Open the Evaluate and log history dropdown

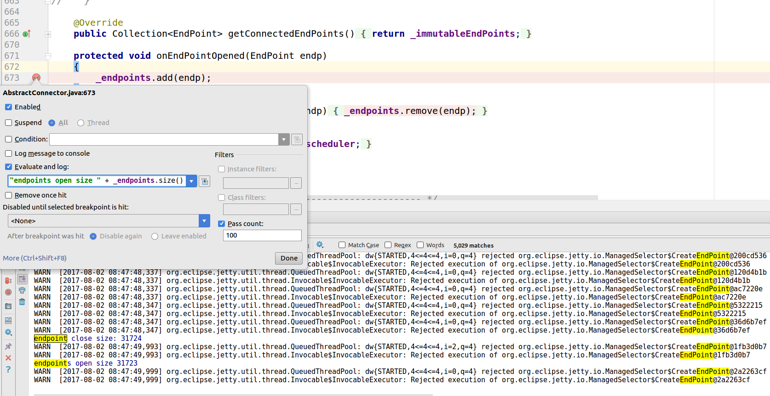pos(191,181)
